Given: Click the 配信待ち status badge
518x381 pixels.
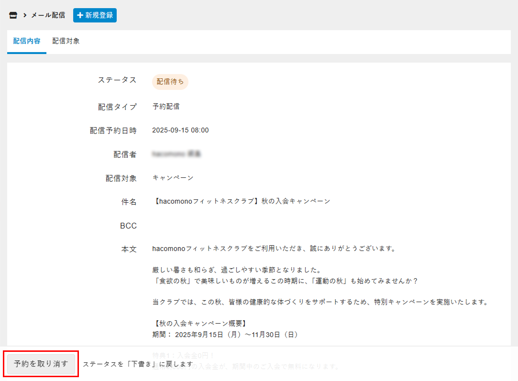Looking at the screenshot, I should (x=170, y=82).
